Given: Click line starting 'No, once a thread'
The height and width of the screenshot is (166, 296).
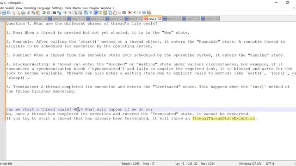Looking at the screenshot, I should click(x=128, y=114).
